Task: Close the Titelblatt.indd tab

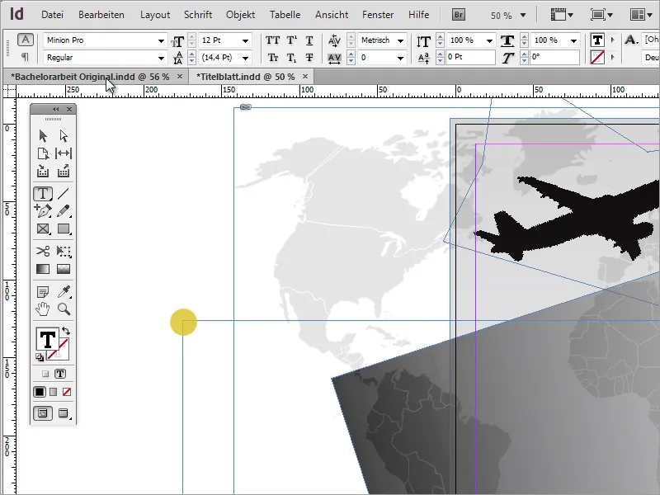Action: coord(305,76)
